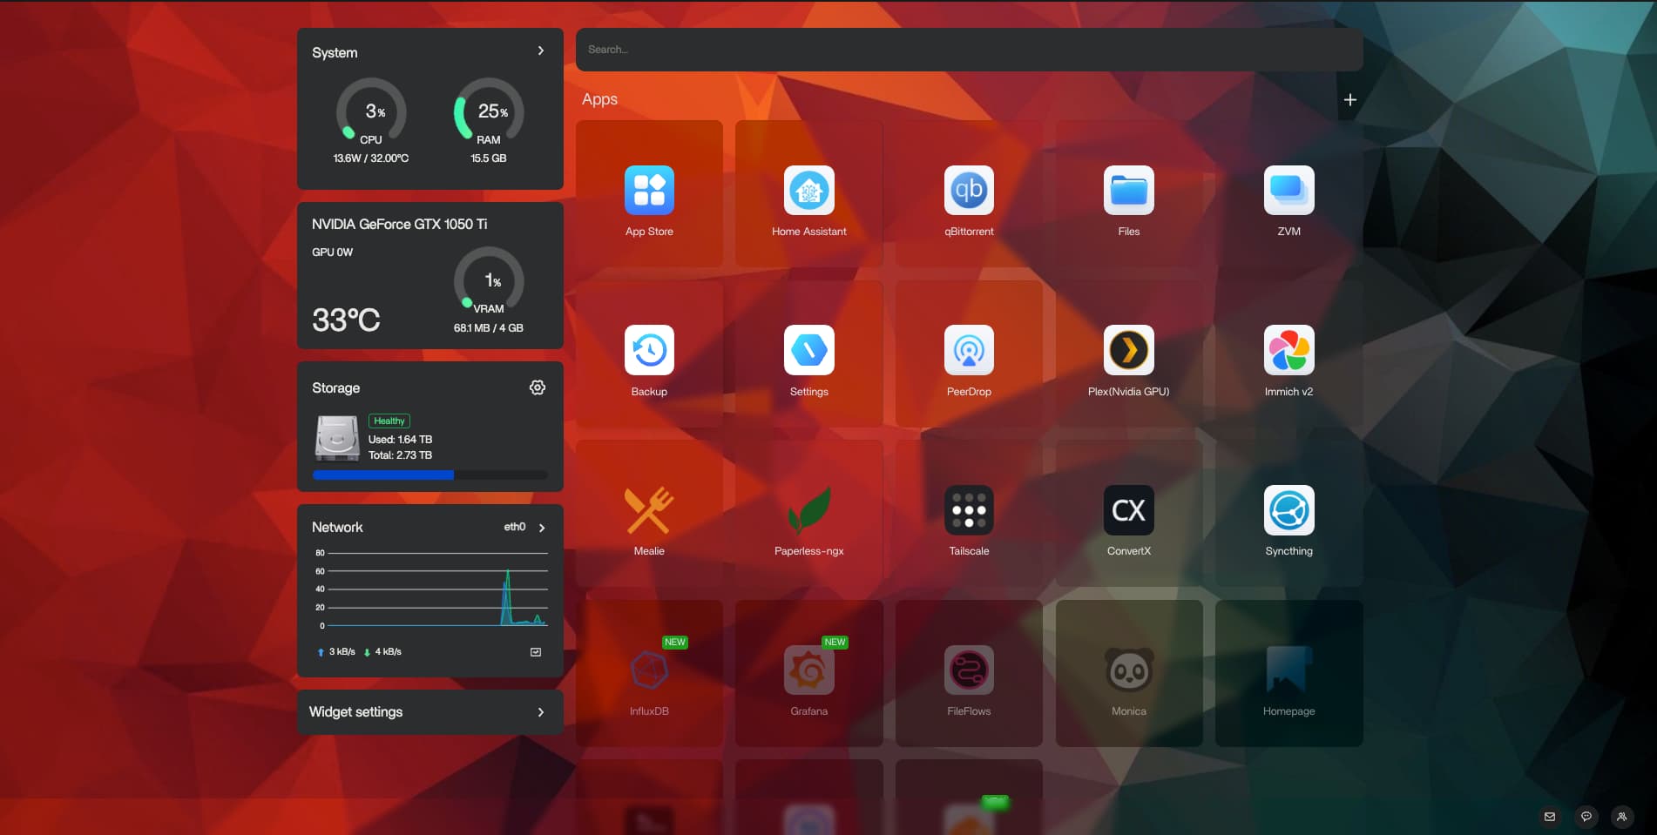This screenshot has width=1657, height=835.
Task: Open the Backup app
Action: [648, 351]
